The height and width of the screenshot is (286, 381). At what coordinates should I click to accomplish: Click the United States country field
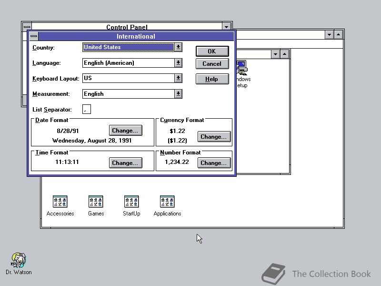(x=128, y=47)
